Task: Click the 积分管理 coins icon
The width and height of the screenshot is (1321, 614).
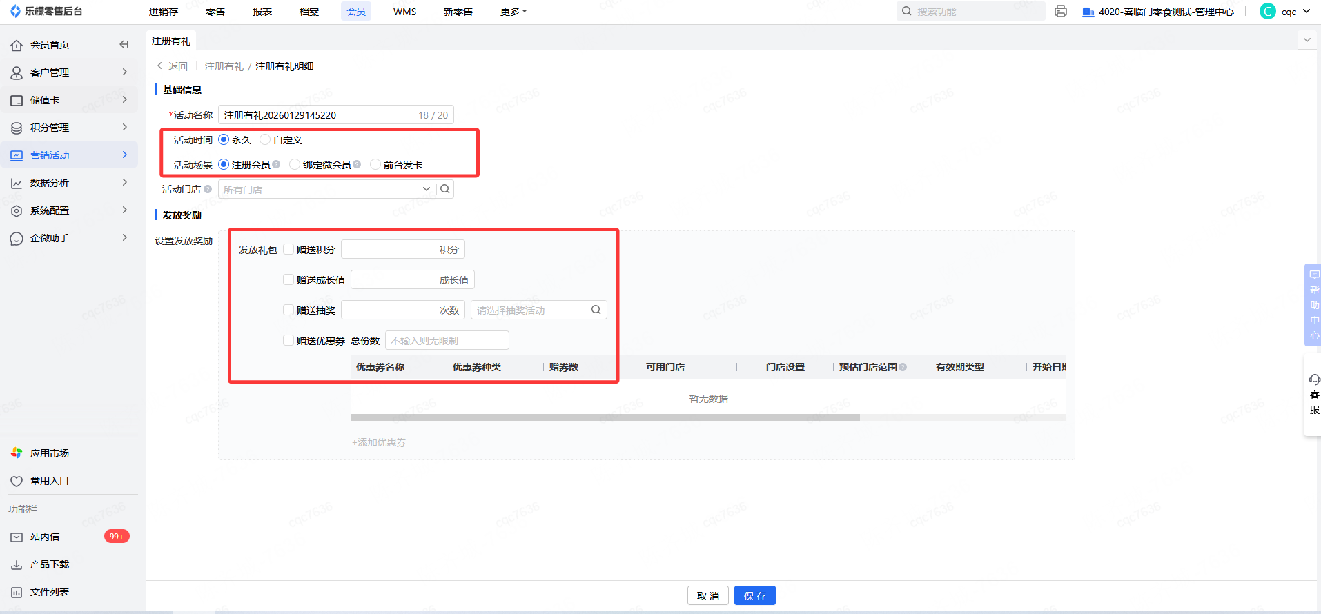Action: coord(17,128)
